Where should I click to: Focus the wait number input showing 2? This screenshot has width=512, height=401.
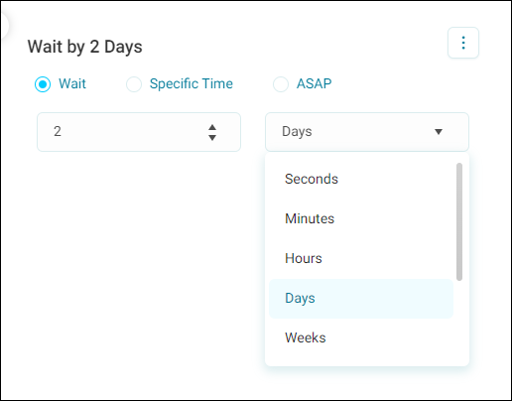pos(139,132)
